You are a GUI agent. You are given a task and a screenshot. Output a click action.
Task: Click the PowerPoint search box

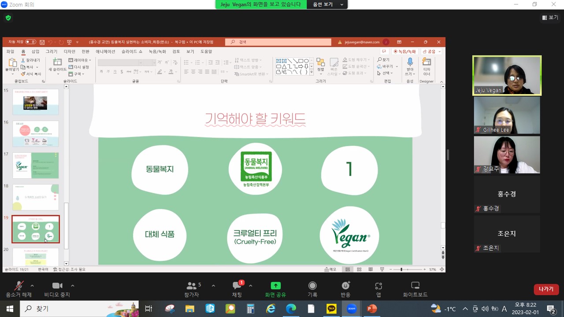[278, 42]
